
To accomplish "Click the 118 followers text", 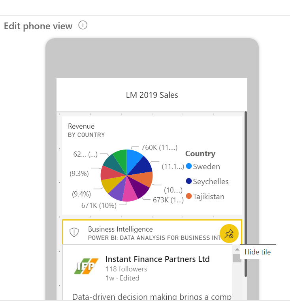I will [126, 269].
